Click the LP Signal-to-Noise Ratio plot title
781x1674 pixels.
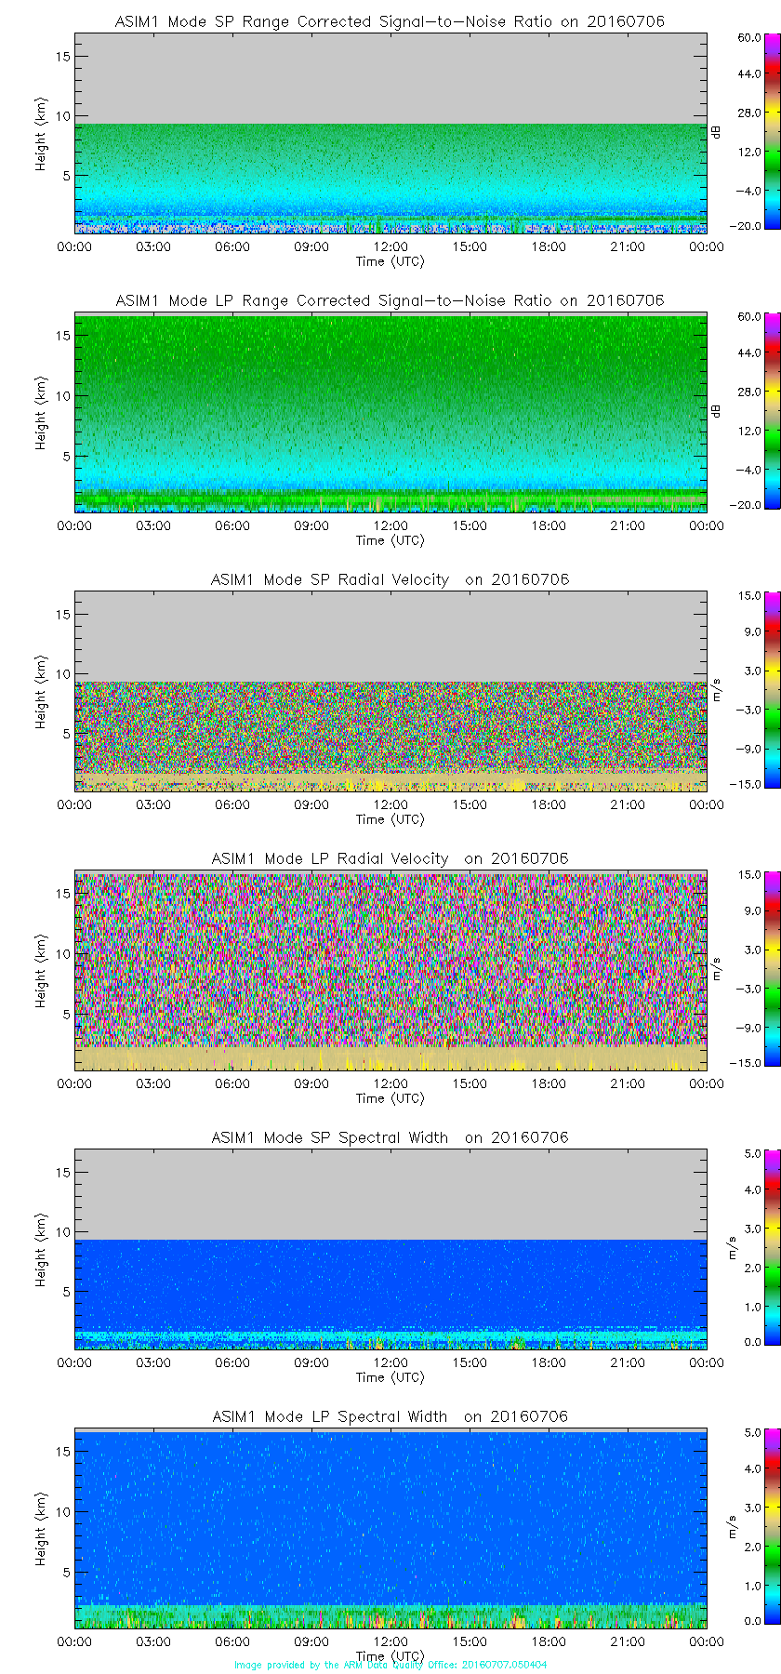[390, 300]
